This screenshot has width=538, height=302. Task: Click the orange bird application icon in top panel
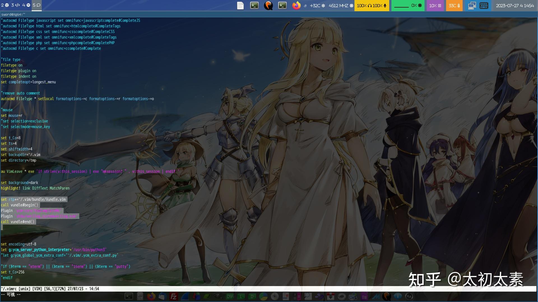coord(268,5)
